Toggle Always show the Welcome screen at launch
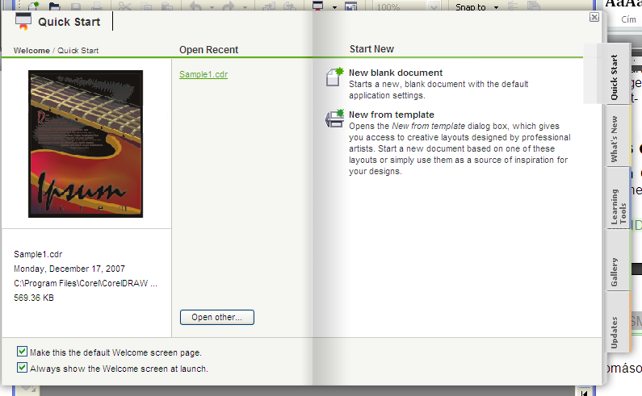Screen dimensions: 642x396 pos(22,367)
